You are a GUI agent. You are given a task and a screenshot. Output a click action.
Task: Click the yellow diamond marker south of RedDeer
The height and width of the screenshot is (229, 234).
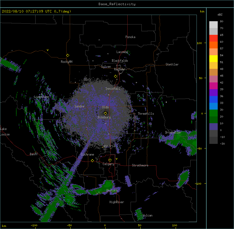116,76
